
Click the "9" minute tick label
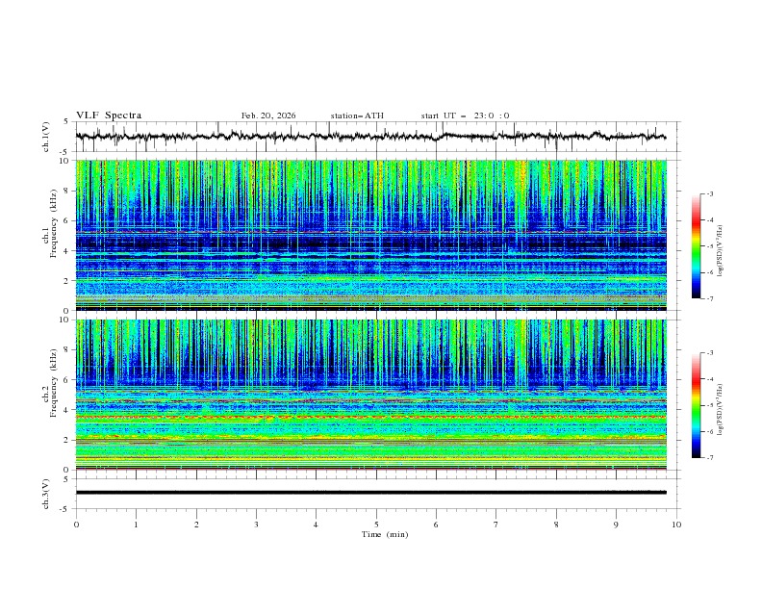coord(616,525)
